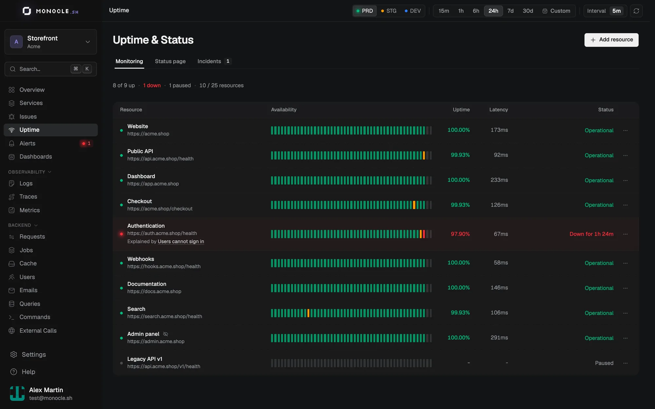Image resolution: width=655 pixels, height=409 pixels.
Task: Open Requests under Backend
Action: tap(51, 237)
